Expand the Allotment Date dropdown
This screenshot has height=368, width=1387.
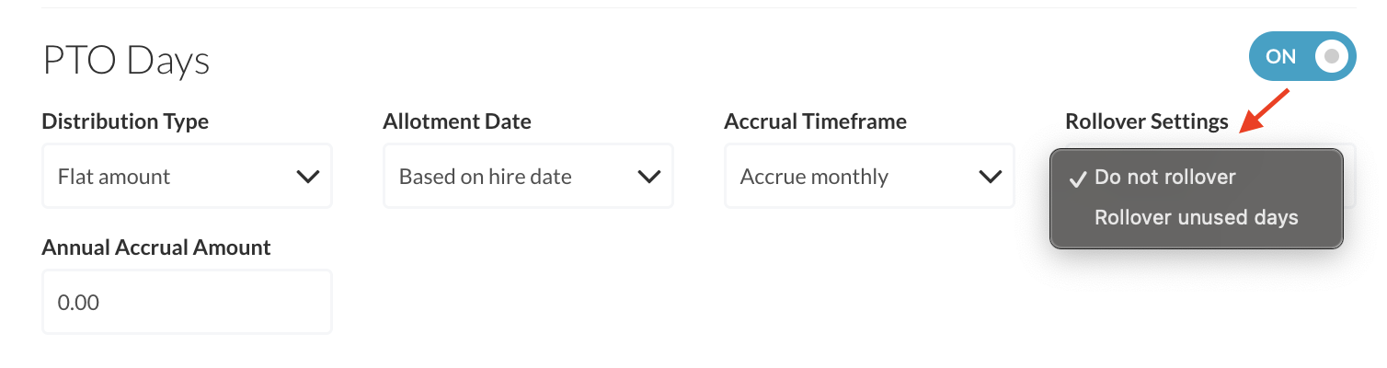click(528, 176)
